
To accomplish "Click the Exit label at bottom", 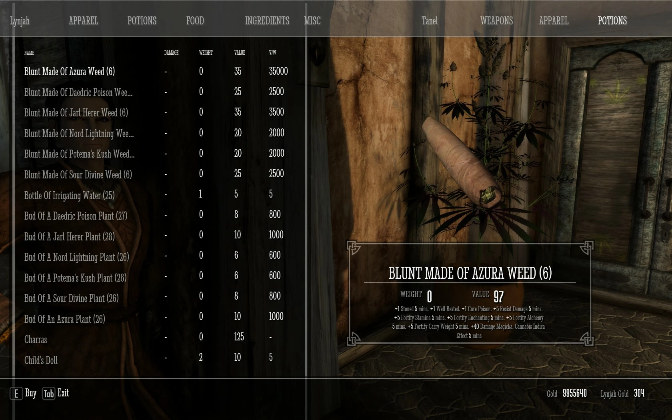I will coord(63,393).
